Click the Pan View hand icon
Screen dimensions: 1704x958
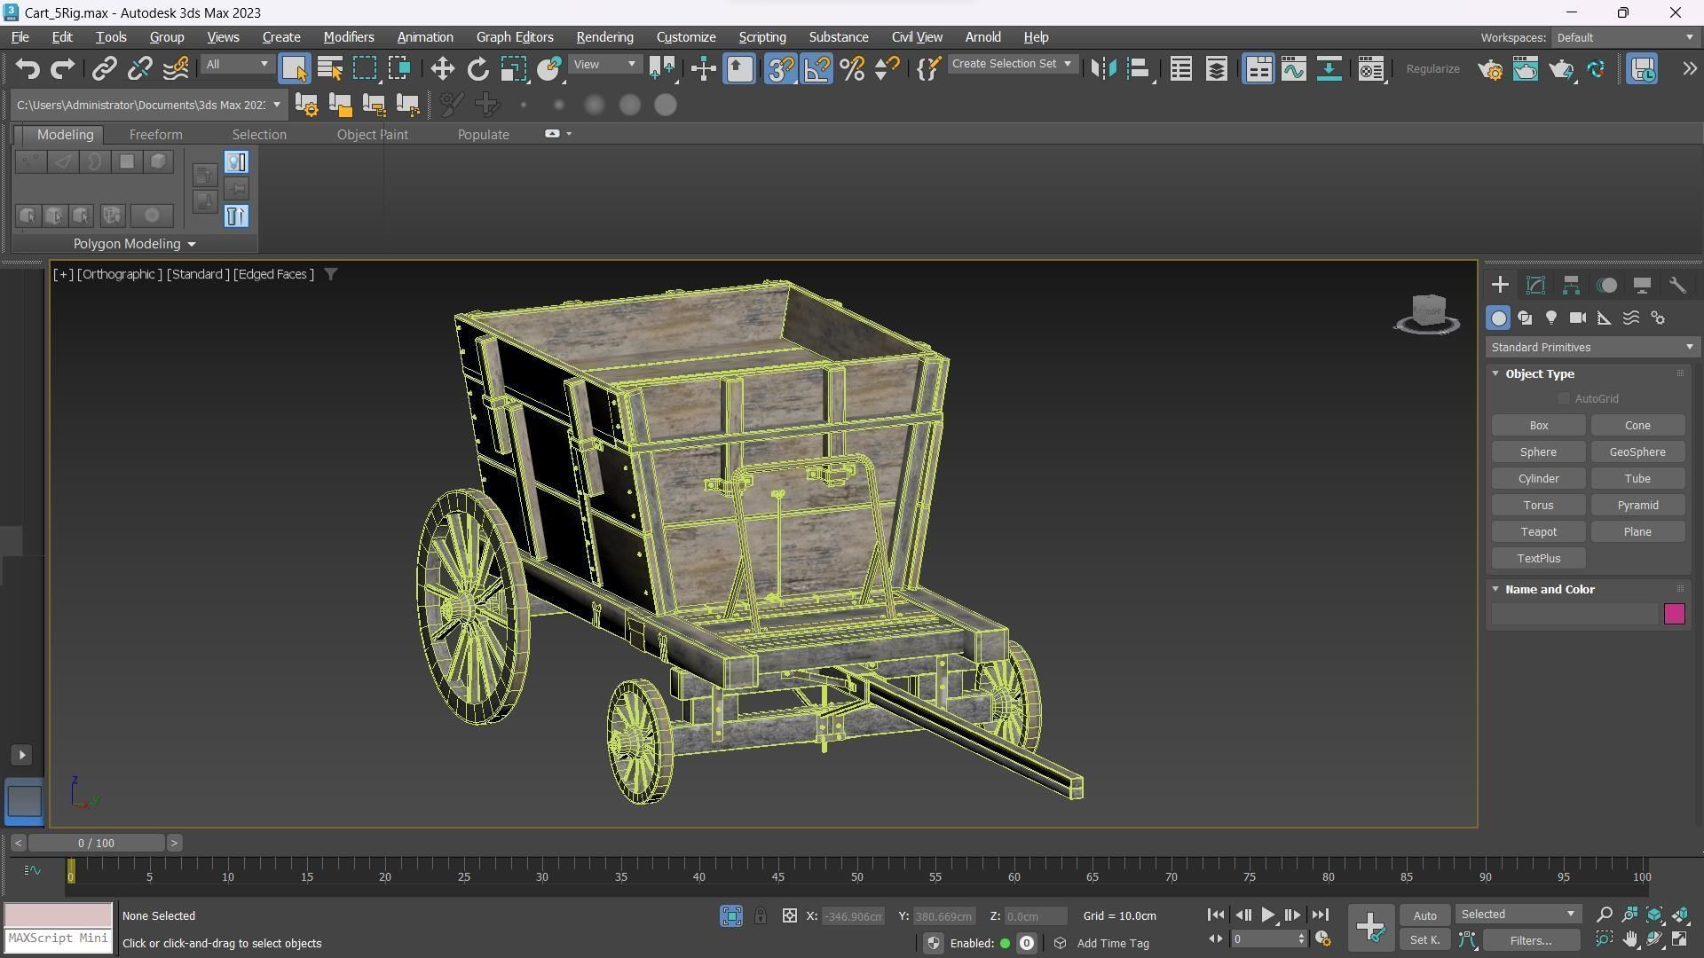point(1630,938)
